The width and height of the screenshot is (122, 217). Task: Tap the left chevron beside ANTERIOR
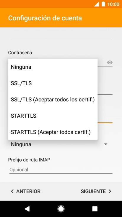tap(12, 191)
